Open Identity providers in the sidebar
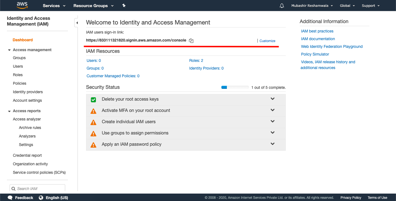 pos(28,92)
